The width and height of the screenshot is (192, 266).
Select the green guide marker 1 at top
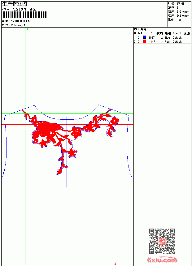(27, 29)
